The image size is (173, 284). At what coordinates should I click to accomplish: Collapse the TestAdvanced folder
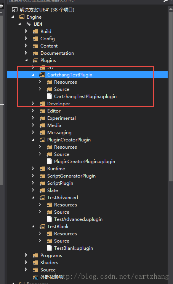point(33,197)
